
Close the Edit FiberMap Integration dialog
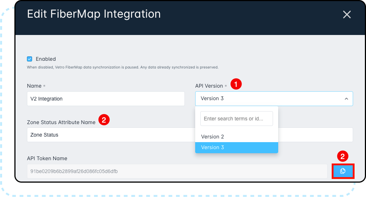[x=347, y=14]
